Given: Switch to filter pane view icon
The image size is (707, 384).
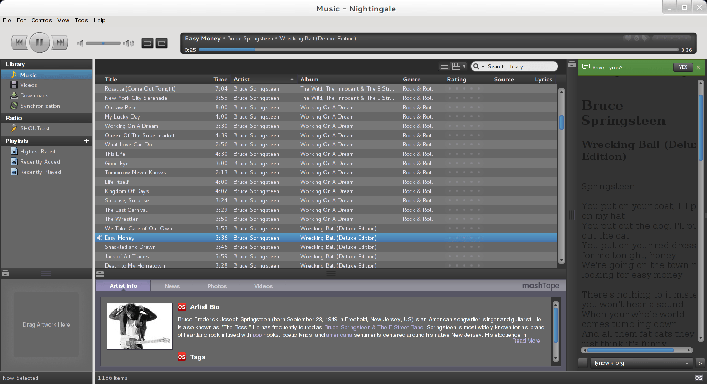Looking at the screenshot, I should click(x=456, y=66).
